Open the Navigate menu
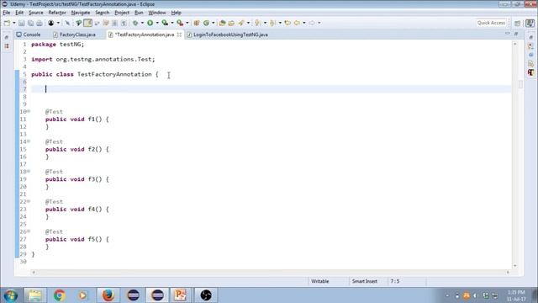 (81, 13)
